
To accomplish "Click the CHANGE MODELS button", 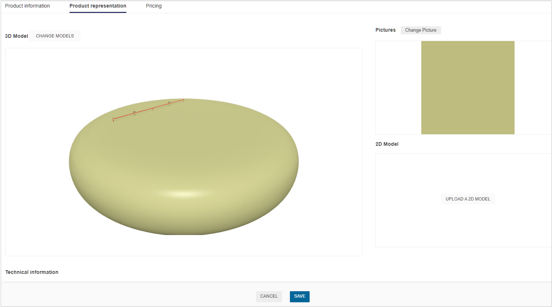I will (55, 36).
